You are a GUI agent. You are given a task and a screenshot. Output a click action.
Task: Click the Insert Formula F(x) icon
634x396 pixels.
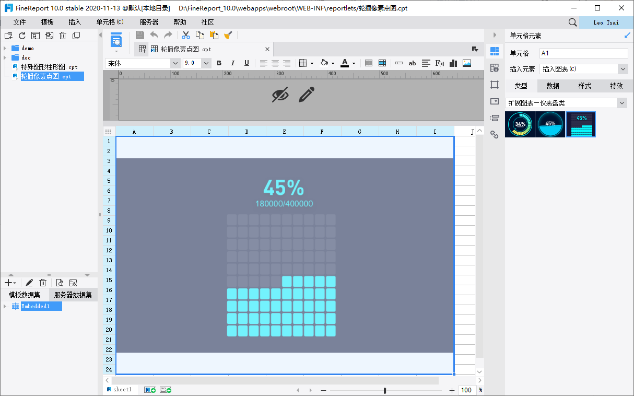(x=440, y=63)
